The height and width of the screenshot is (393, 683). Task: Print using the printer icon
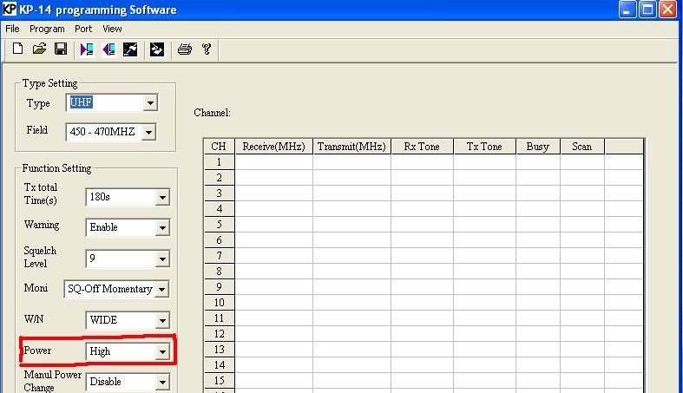point(185,49)
